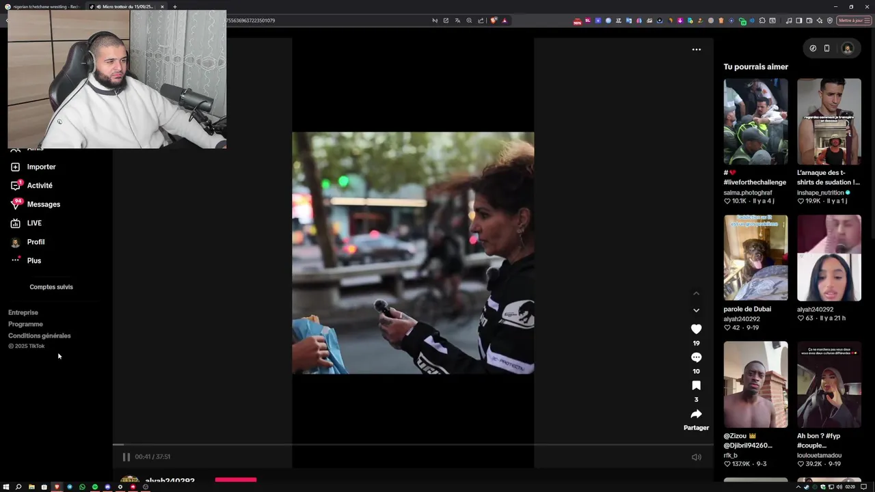Click the browser extensions puzzle icon
This screenshot has width=875, height=492.
tap(762, 20)
